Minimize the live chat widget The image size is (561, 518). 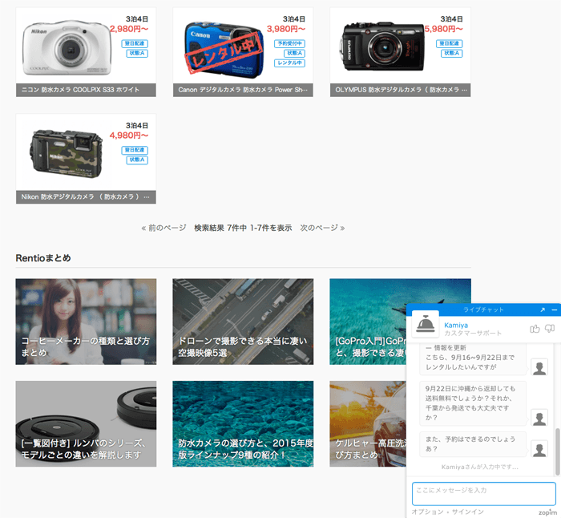[x=555, y=310]
